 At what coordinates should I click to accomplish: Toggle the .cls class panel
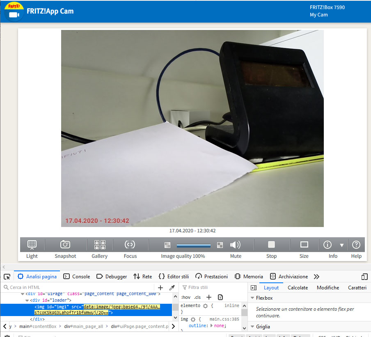coord(197,297)
